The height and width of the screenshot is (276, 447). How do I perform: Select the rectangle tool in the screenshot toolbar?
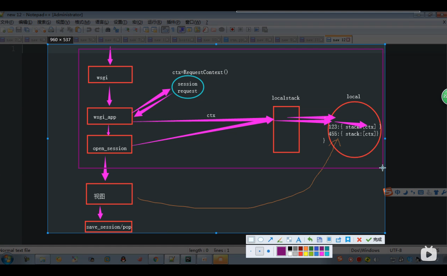[x=251, y=239]
